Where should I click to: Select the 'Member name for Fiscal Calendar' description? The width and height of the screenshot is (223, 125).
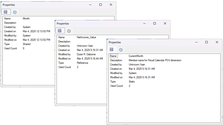tap(155, 60)
